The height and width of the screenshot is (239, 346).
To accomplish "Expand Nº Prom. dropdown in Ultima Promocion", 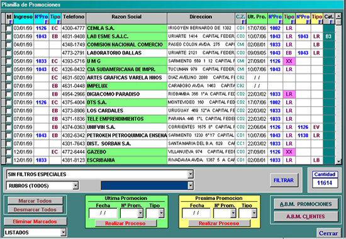I will (x=140, y=213).
